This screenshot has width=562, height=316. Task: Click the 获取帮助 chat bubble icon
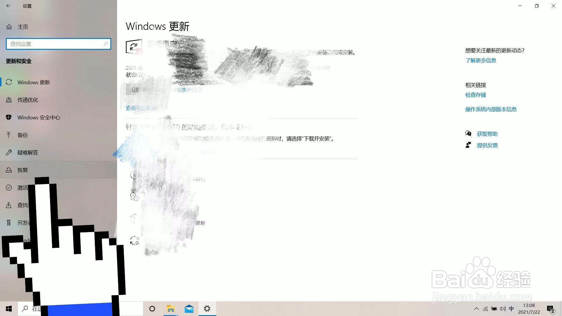(x=468, y=134)
